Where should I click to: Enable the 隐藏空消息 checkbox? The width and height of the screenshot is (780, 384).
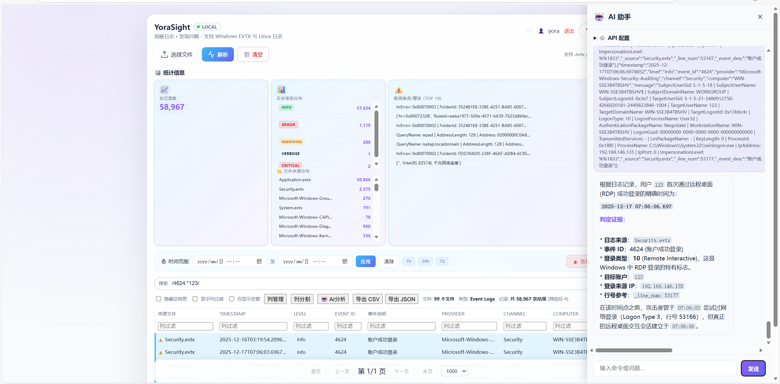[159, 299]
